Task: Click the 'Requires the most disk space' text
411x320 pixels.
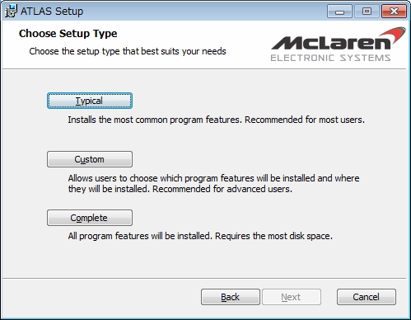Action: pyautogui.click(x=273, y=236)
